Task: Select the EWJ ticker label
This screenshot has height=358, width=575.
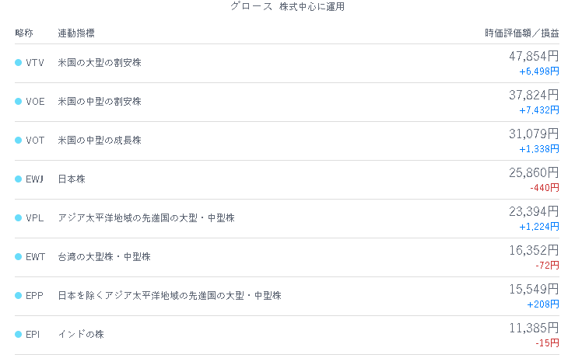Action: pos(34,179)
